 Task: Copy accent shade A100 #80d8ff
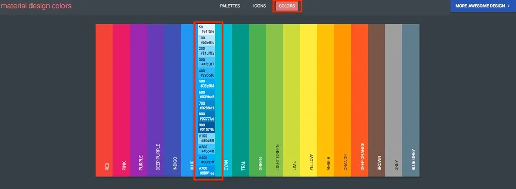point(207,138)
